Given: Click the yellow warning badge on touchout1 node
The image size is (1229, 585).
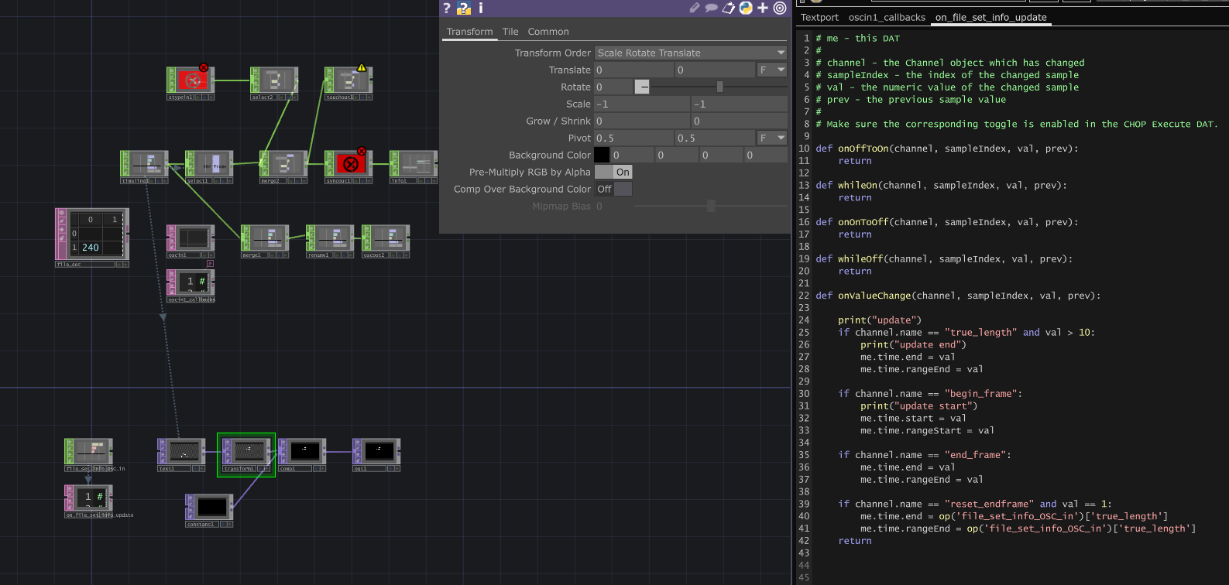Looking at the screenshot, I should tap(362, 68).
